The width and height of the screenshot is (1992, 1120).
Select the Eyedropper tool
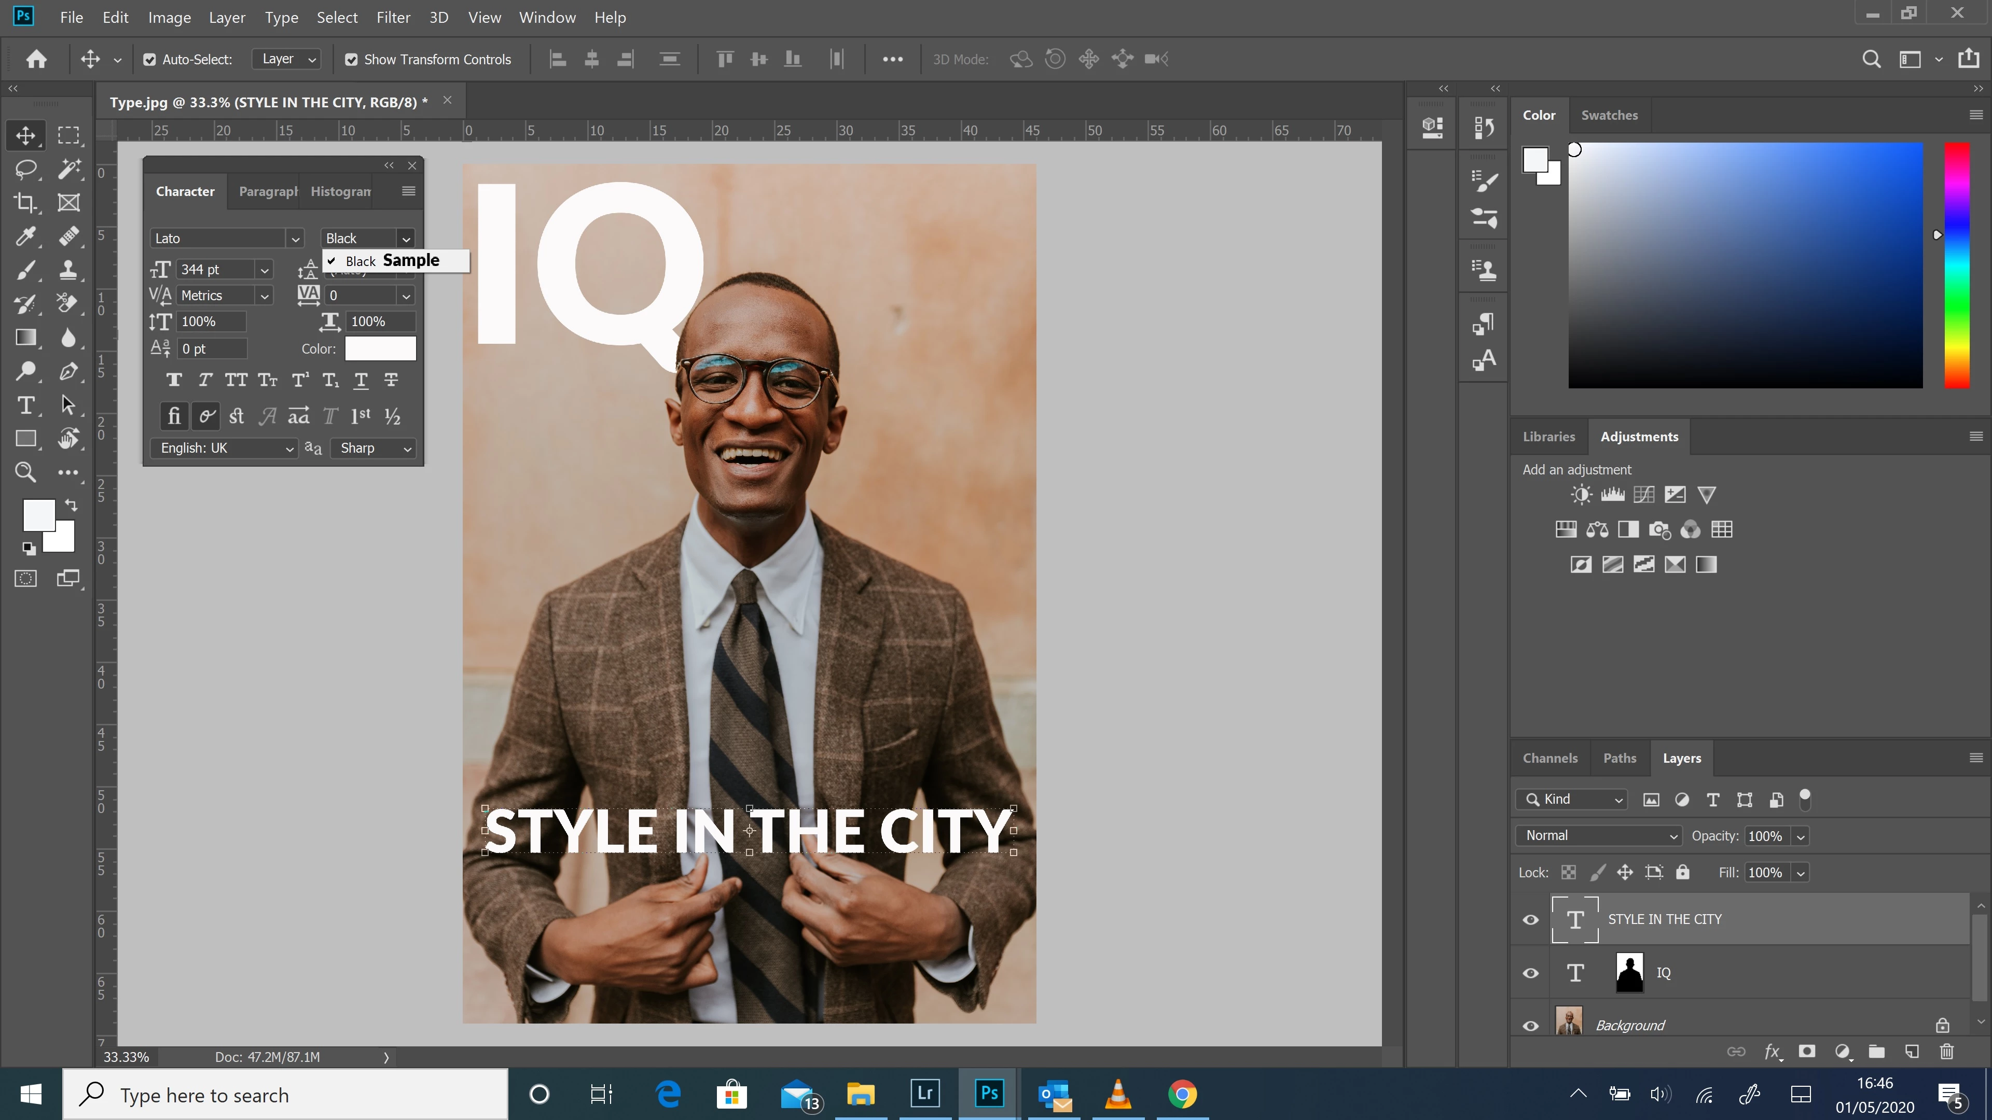[x=25, y=236]
